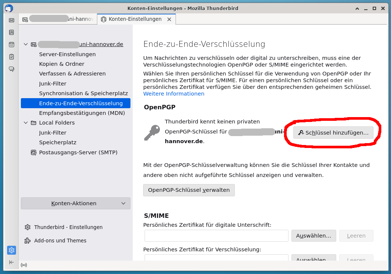391x274 pixels.
Task: Select Ende-zu-Ende-Verschlüsselung item
Action: click(x=76, y=103)
